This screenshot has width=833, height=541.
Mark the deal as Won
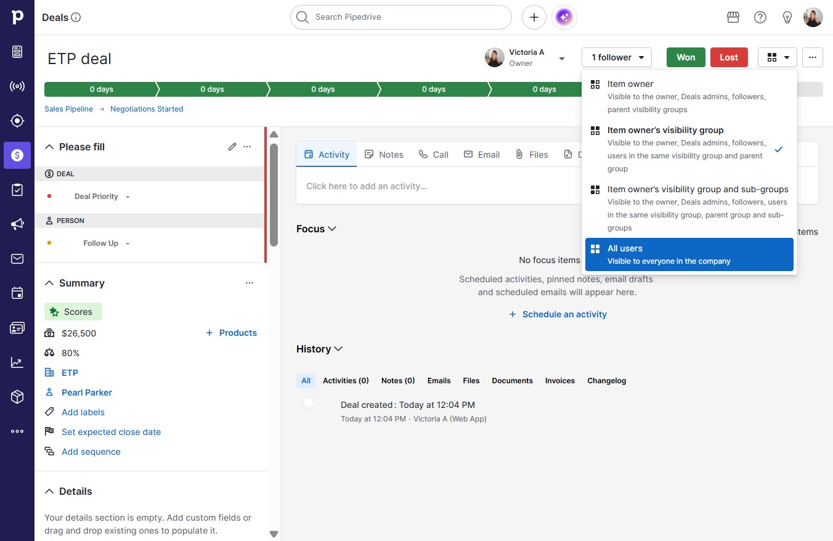tap(686, 57)
